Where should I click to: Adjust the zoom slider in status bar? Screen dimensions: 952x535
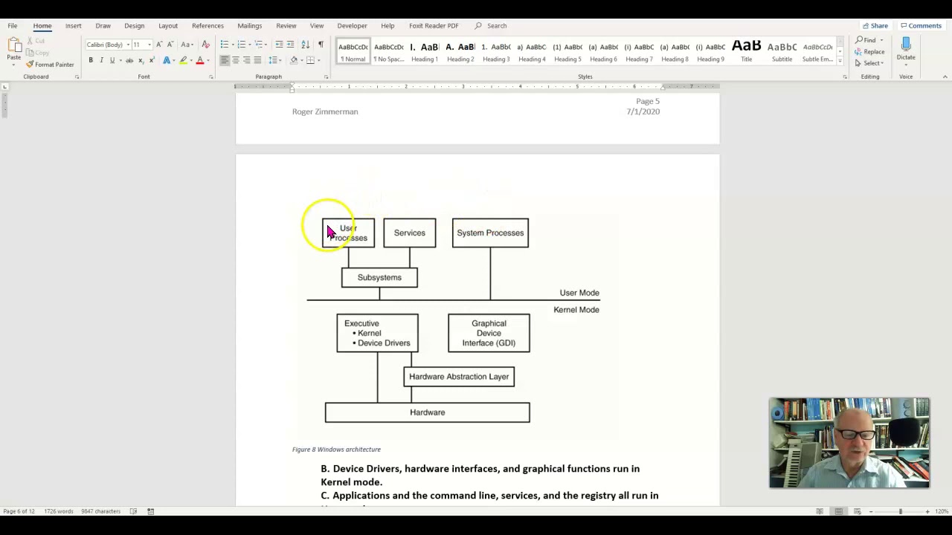coord(900,511)
